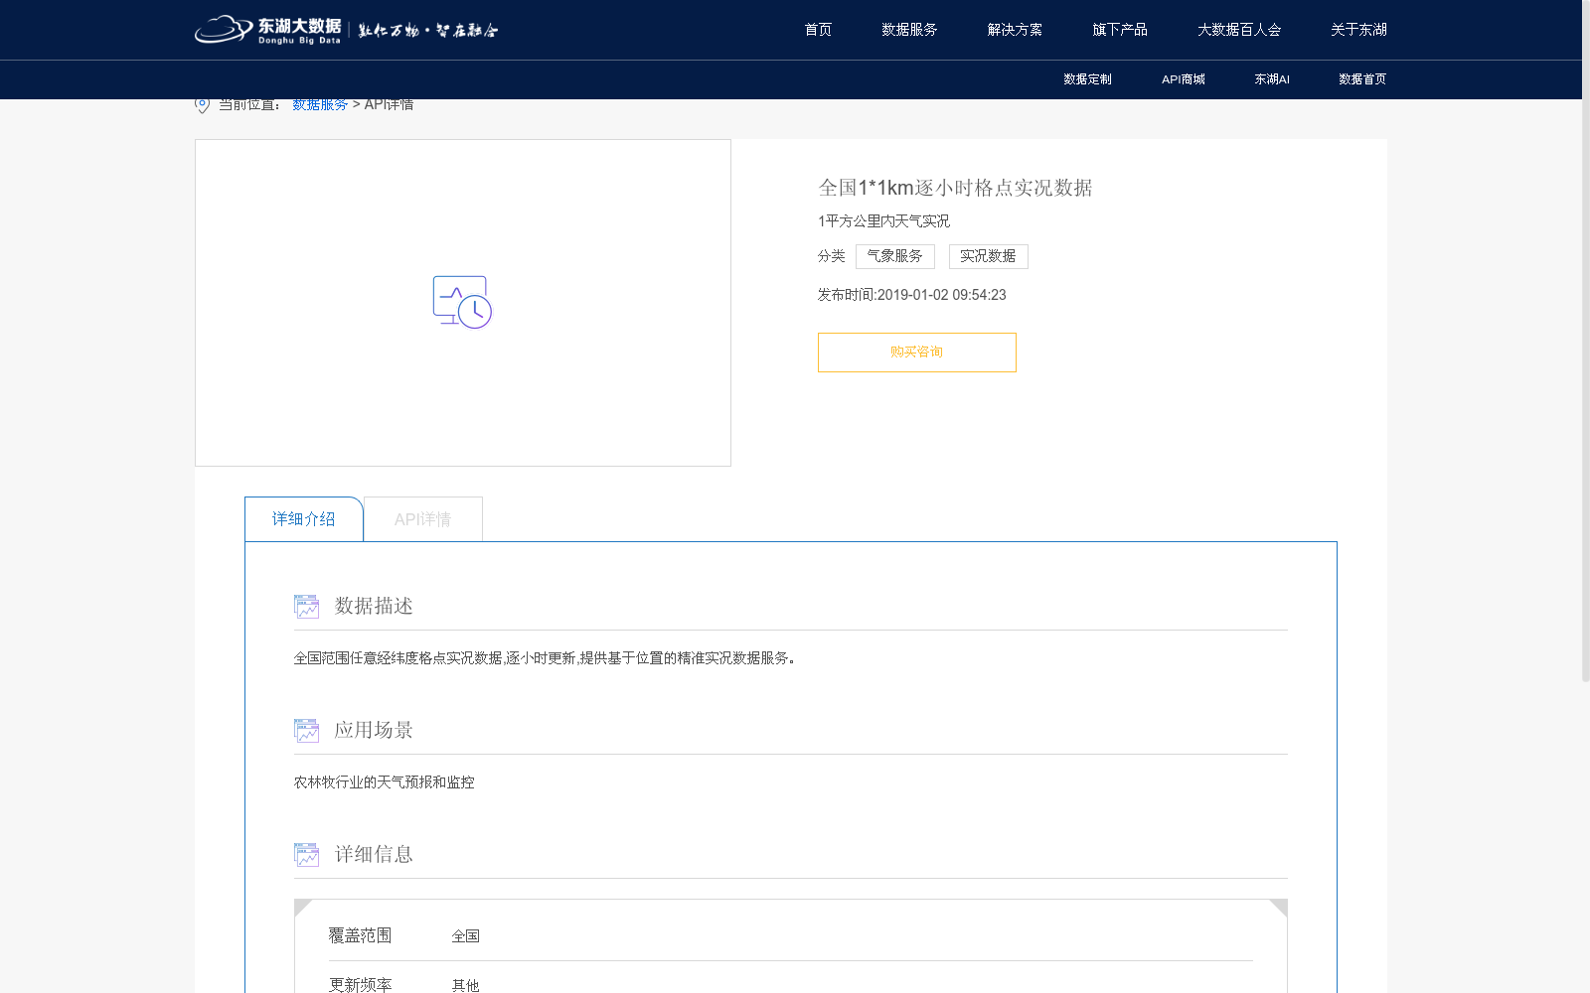Open the 大数据百人会 menu item

pos(1239,30)
